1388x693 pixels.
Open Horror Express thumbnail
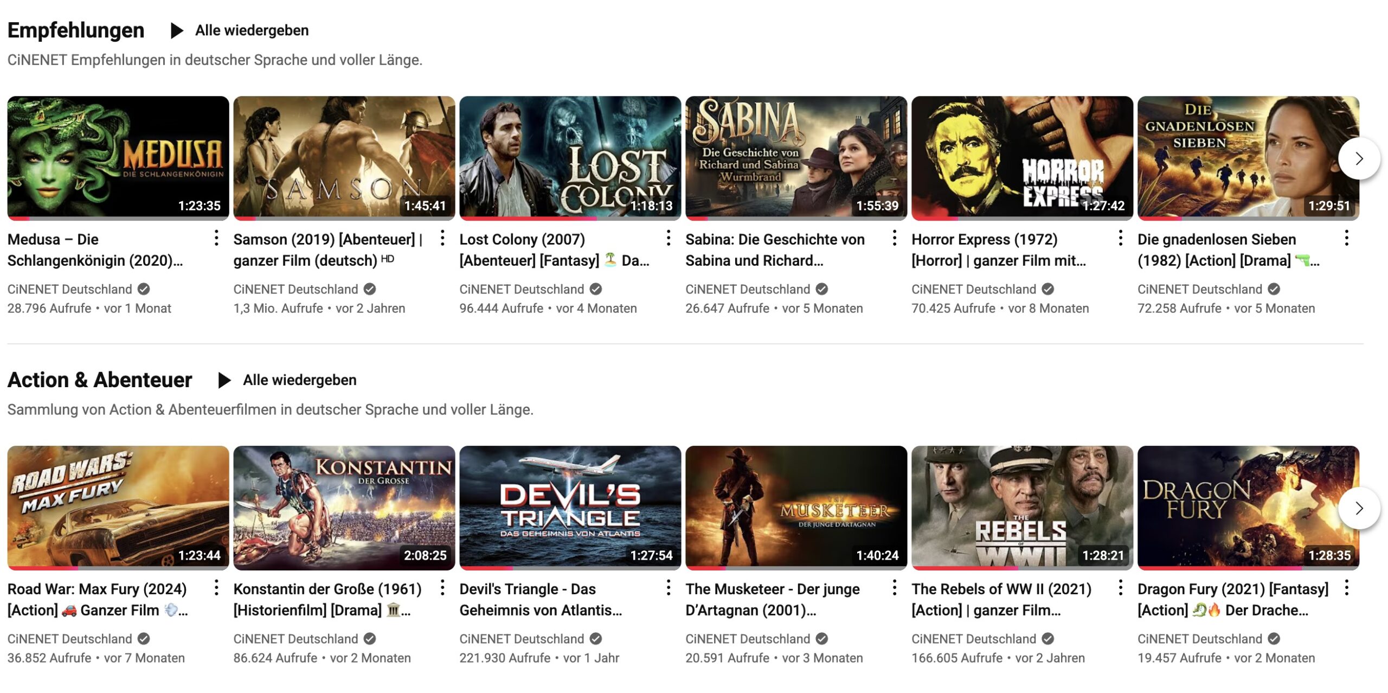[x=1023, y=158]
